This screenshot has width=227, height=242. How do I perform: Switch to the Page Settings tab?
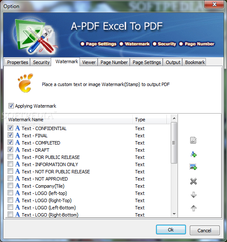pos(147,62)
